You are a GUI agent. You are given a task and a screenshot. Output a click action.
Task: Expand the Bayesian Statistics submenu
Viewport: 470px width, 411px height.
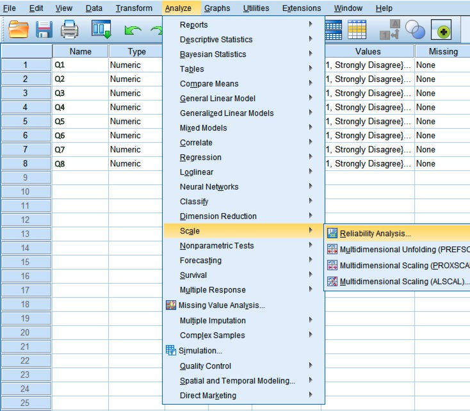point(244,54)
